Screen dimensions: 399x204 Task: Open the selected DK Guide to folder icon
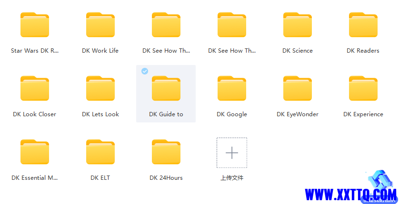click(166, 88)
